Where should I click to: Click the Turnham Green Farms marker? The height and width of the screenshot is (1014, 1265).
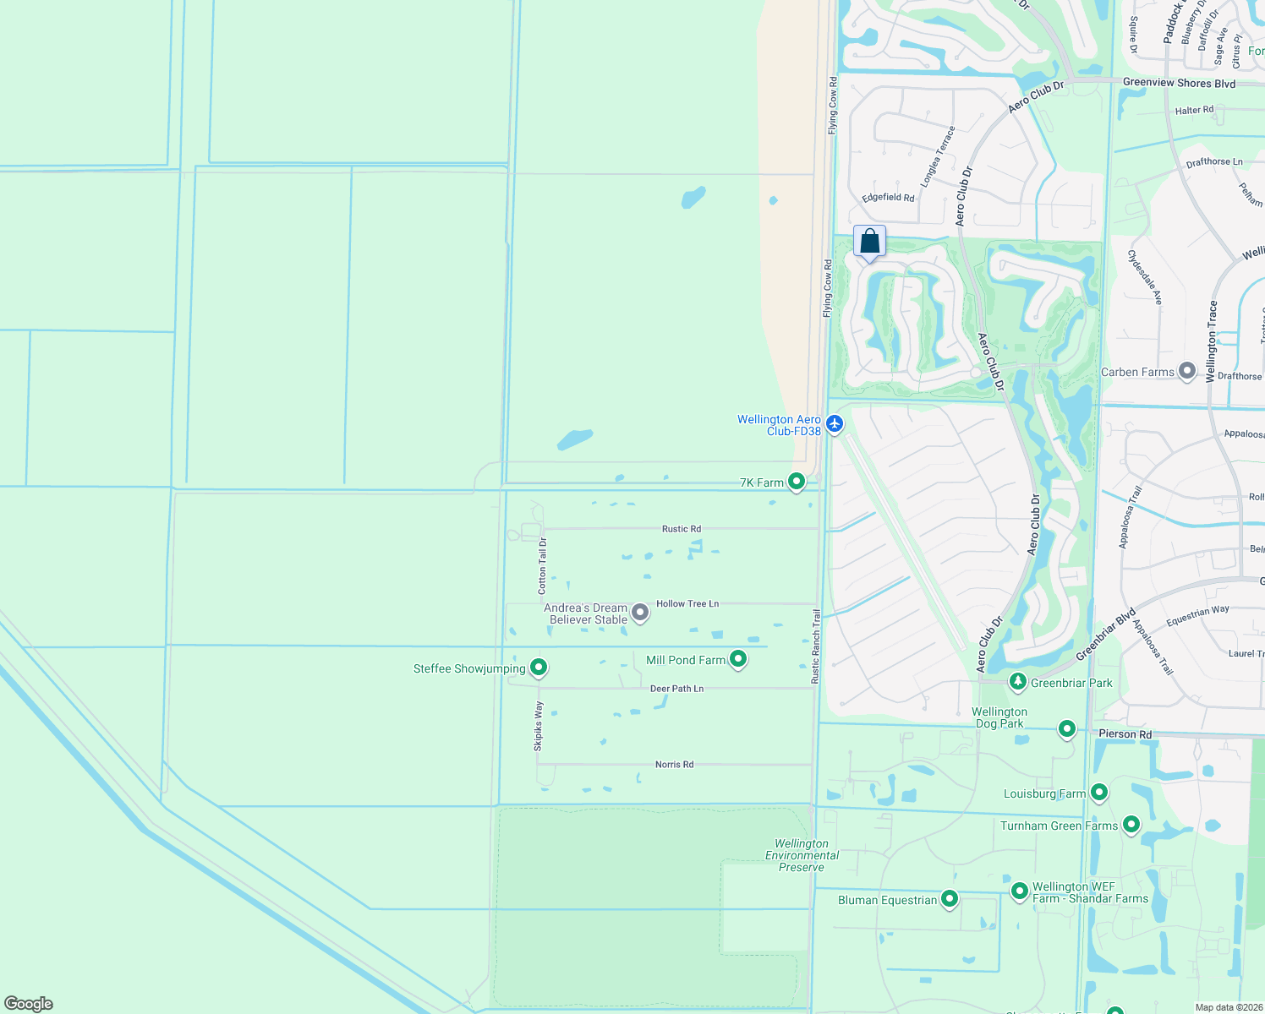pos(1131,824)
